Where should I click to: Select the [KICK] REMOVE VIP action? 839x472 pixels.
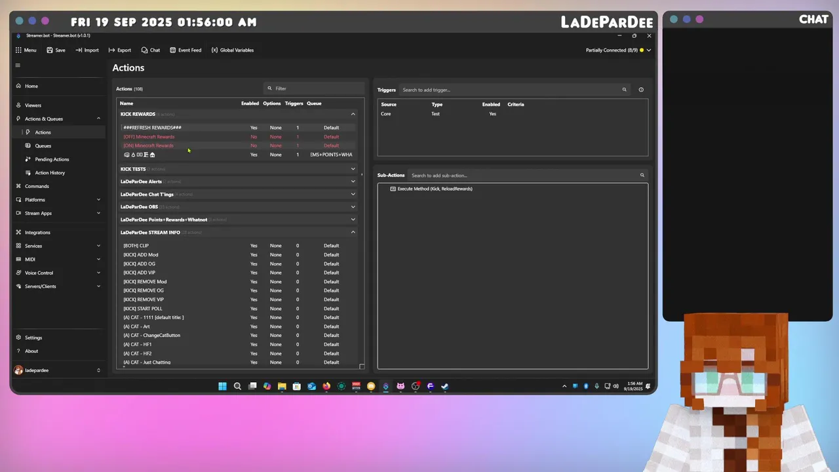(x=239, y=300)
